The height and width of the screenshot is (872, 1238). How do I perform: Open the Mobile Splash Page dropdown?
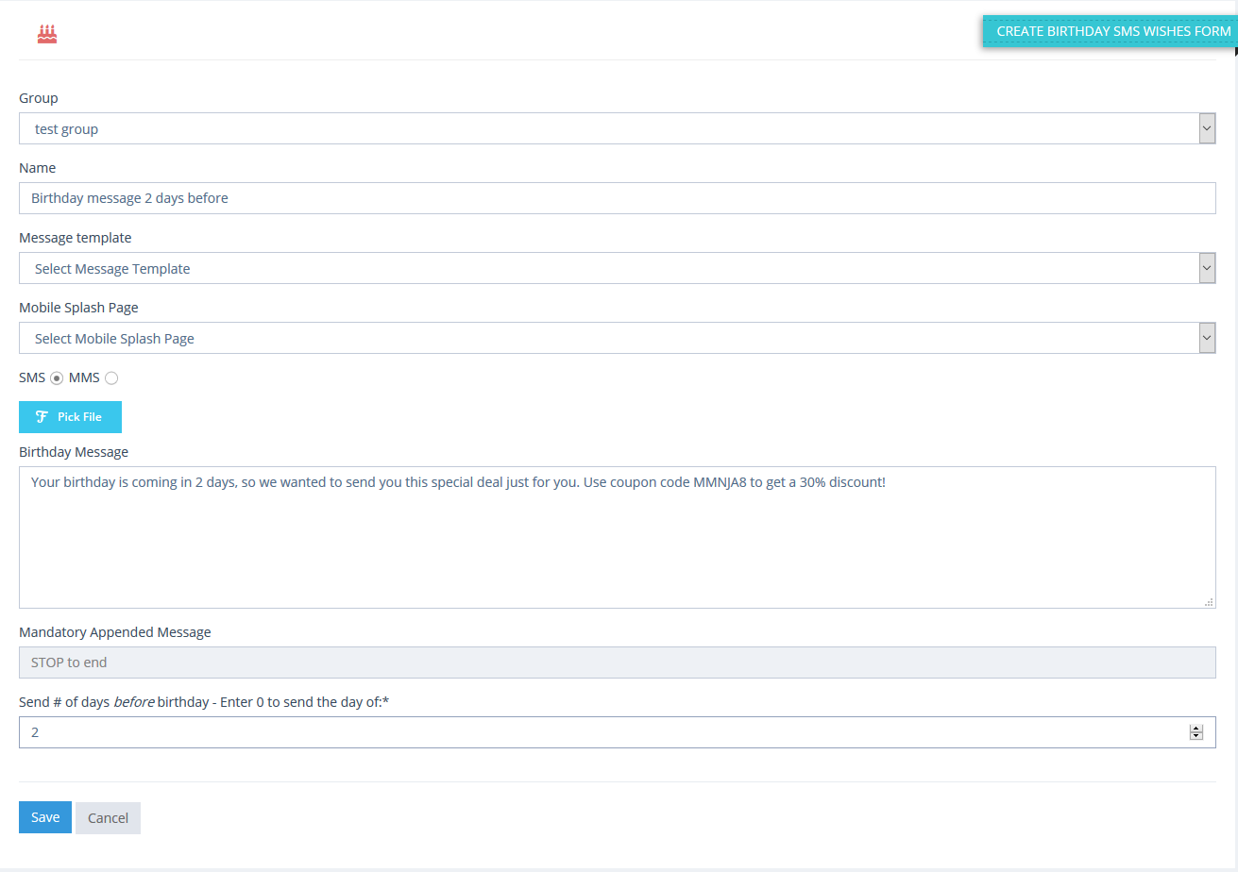617,339
